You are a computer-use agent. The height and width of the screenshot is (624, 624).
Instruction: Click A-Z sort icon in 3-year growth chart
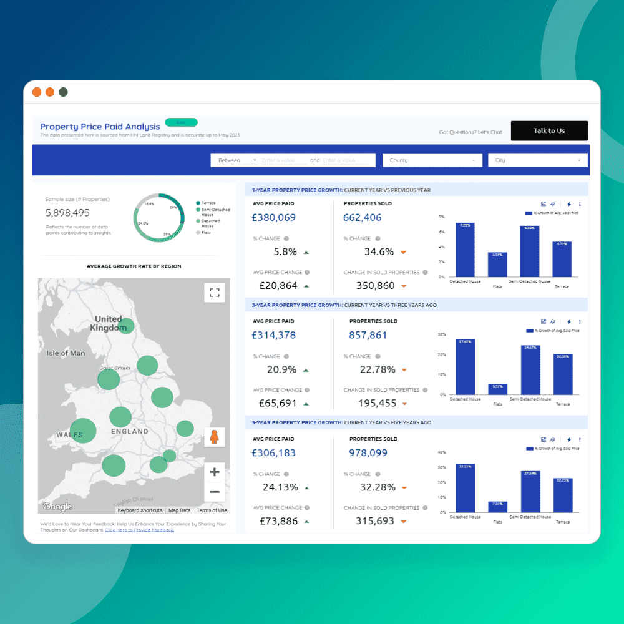click(x=553, y=321)
